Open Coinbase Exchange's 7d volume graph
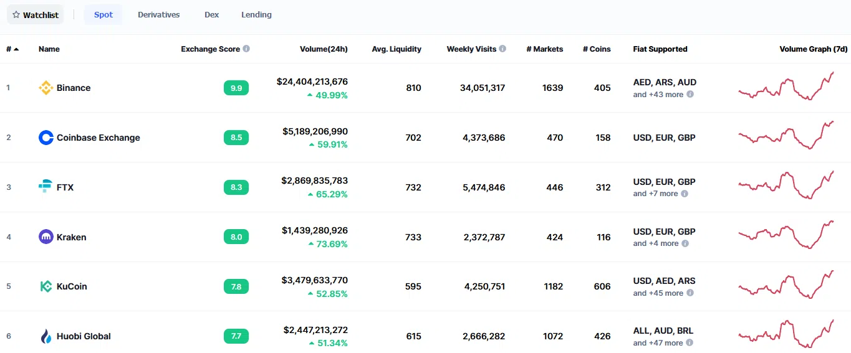Viewport: 851px width, 353px height. pos(786,135)
